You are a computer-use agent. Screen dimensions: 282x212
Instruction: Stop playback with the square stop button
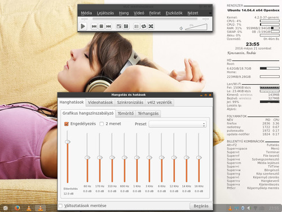pyautogui.click(x=102, y=26)
